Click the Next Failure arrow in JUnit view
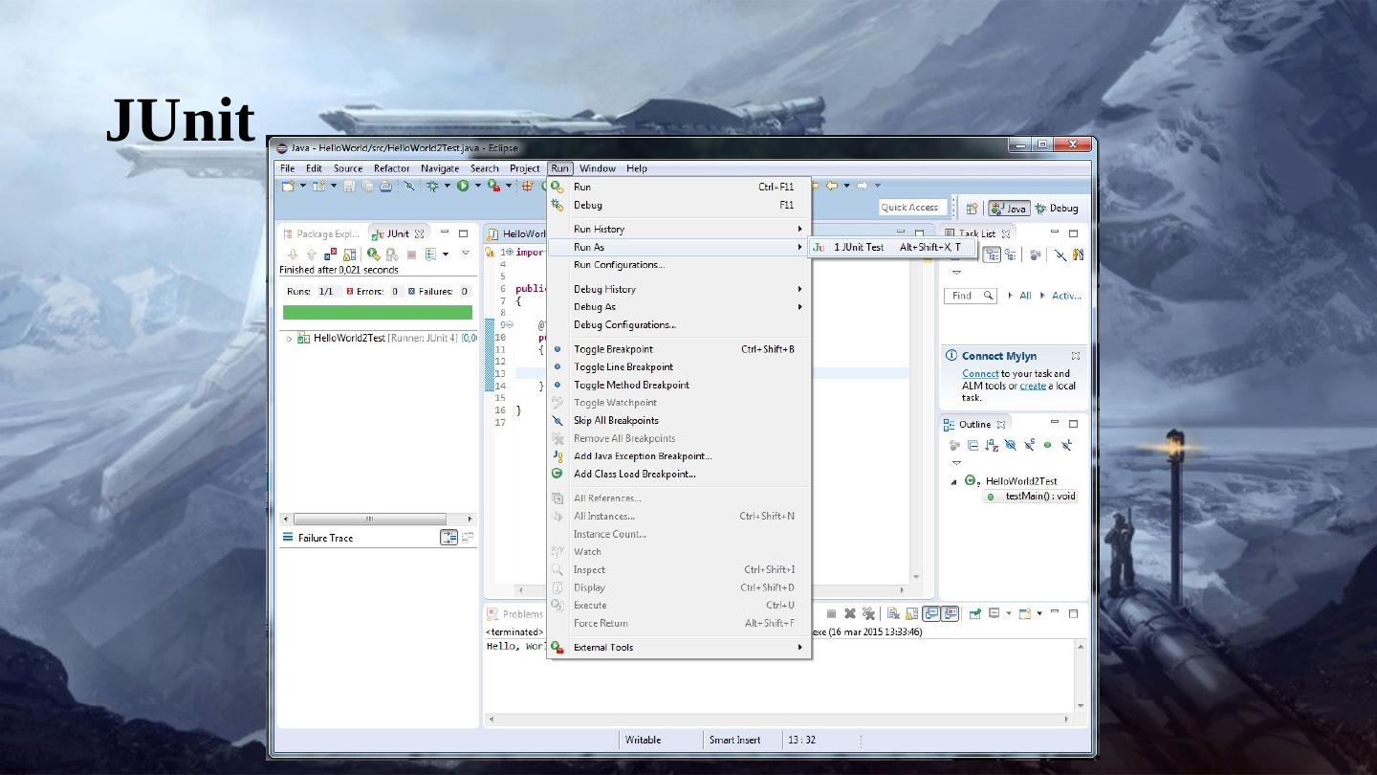The height and width of the screenshot is (775, 1377). pyautogui.click(x=293, y=255)
